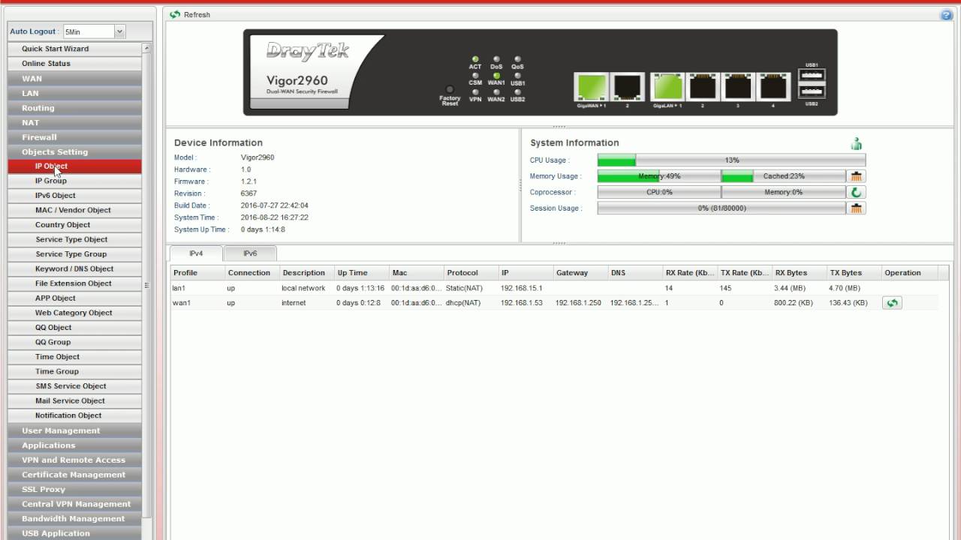Screen dimensions: 961x540
Task: Expand the Routing menu section
Action: coord(74,108)
